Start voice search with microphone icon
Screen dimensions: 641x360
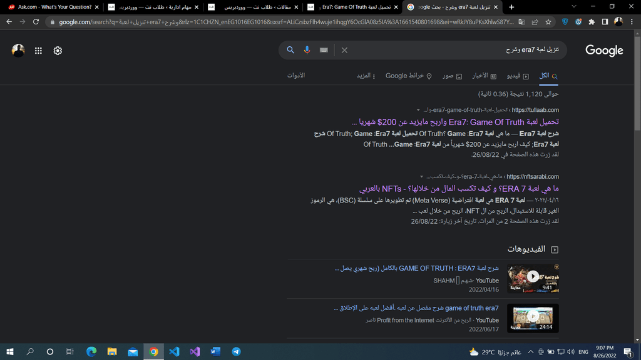coord(307,50)
